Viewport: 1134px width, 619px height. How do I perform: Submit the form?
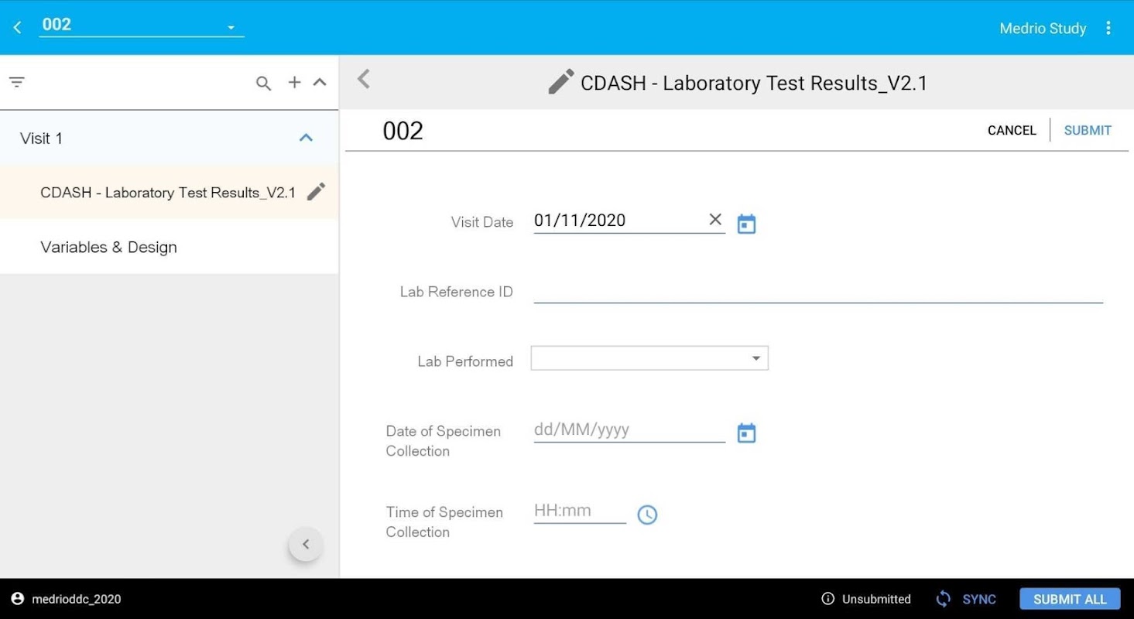(x=1088, y=130)
